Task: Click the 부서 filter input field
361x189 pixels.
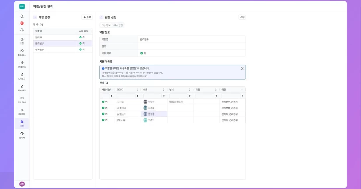Action: 179,96
